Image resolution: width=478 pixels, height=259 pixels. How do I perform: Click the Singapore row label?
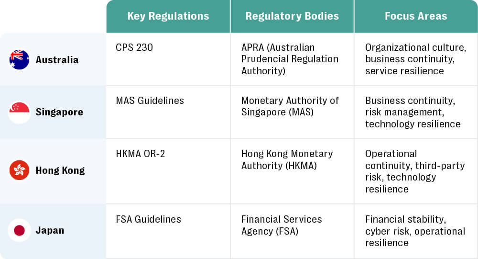59,112
